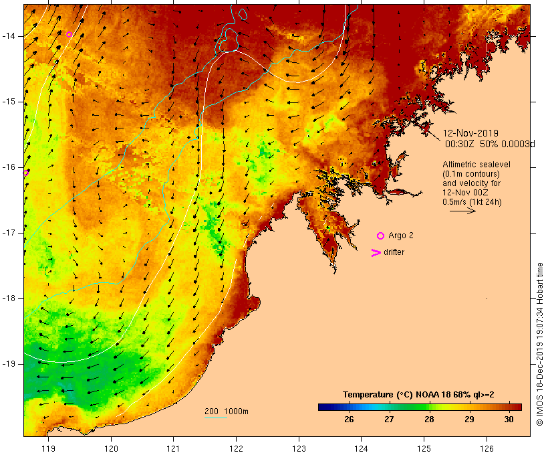Click the IMOS copyright timestamp text
Viewport: 548px width, 455px height.
click(540, 344)
